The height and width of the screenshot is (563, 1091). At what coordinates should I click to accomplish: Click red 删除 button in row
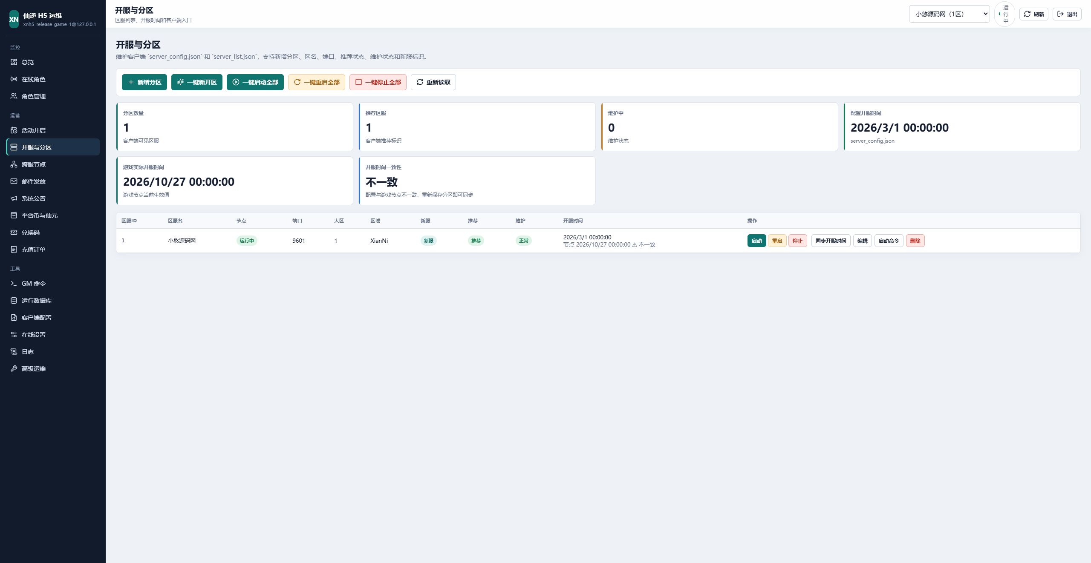[x=915, y=241]
